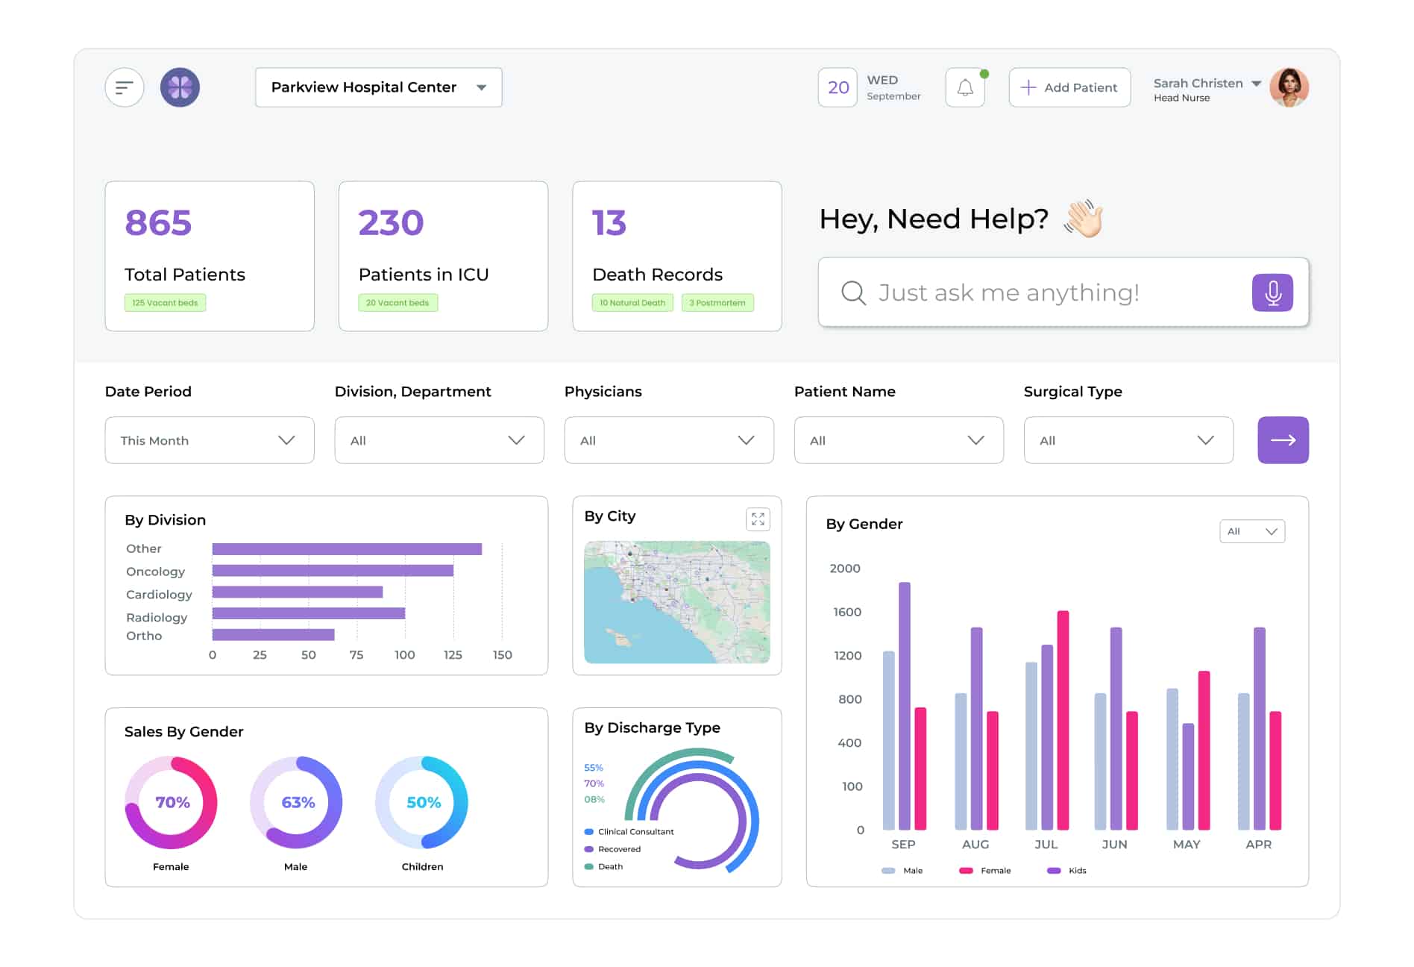This screenshot has width=1414, height=967.
Task: Click the calendar date icon showing 20
Action: 837,87
